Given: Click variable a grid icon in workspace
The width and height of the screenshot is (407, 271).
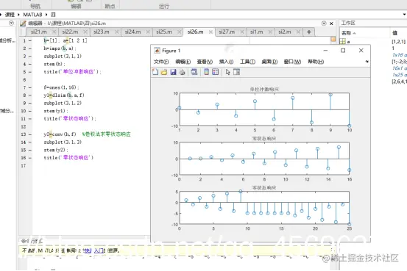Looking at the screenshot, I should click(x=343, y=41).
